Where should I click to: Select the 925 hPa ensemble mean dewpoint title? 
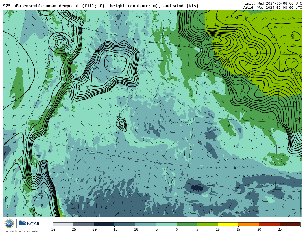pos(101,6)
